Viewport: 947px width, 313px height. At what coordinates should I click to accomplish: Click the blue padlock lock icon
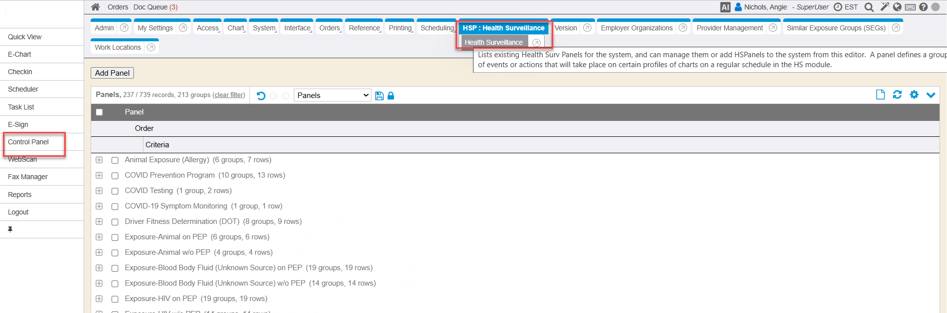coord(391,96)
